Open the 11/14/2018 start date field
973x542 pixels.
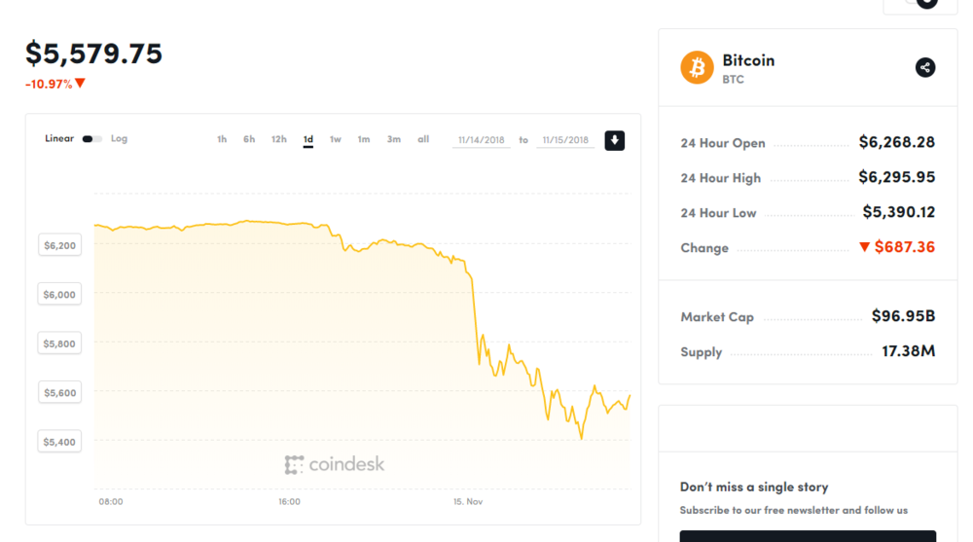click(x=481, y=140)
